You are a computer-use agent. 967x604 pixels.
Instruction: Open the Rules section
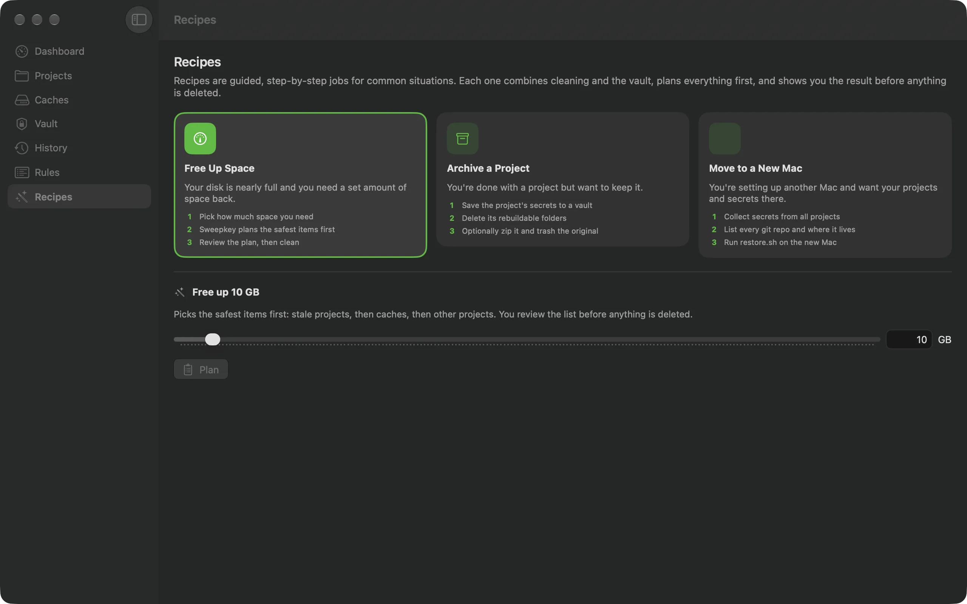point(79,173)
